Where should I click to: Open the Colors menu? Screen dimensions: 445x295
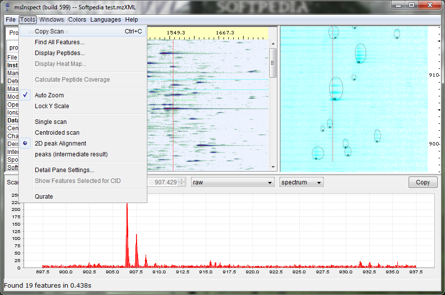pyautogui.click(x=77, y=20)
